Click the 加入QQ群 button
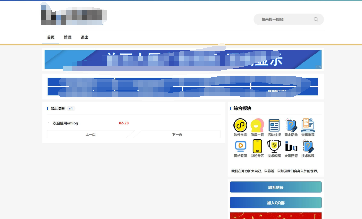Screen dimensions: 362x219 pyautogui.click(x=276, y=202)
